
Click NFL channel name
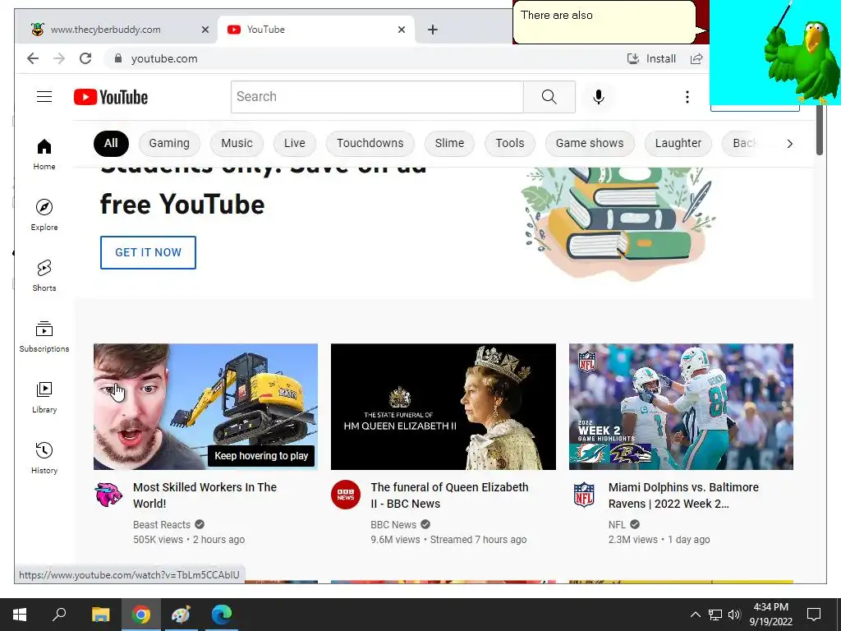click(x=617, y=525)
